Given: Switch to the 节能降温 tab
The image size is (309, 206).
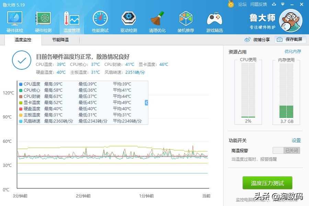Looking at the screenshot, I should click(x=60, y=39).
